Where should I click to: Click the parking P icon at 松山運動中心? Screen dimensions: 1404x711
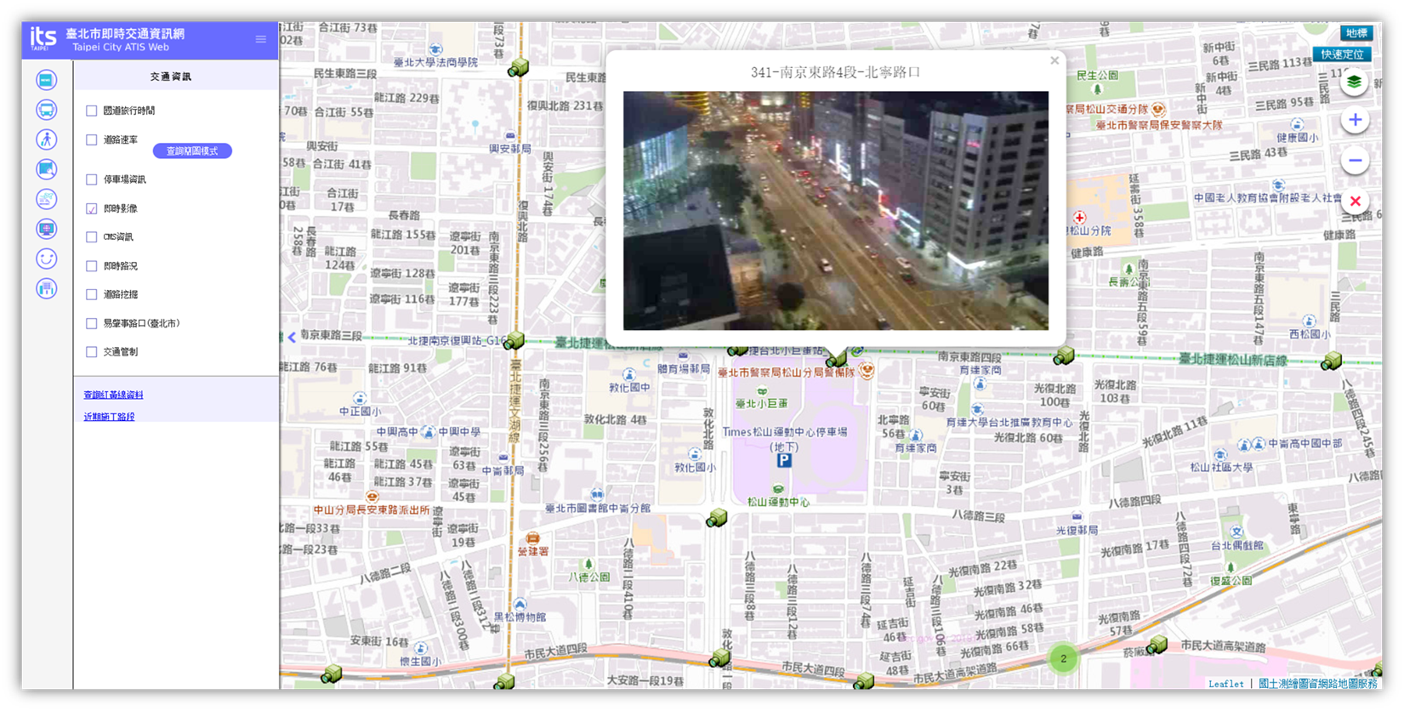tap(784, 460)
